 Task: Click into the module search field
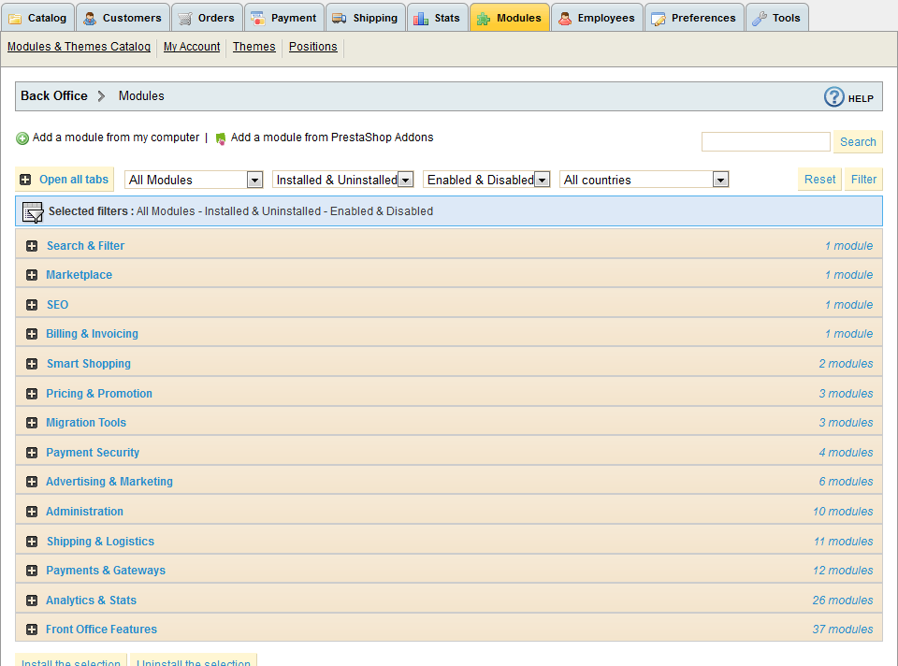pyautogui.click(x=765, y=142)
